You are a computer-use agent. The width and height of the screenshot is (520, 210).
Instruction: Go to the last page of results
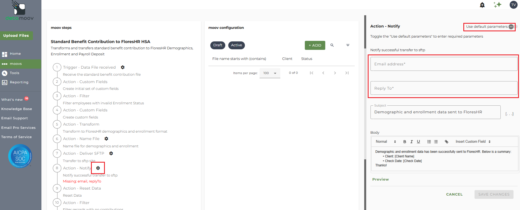point(347,73)
